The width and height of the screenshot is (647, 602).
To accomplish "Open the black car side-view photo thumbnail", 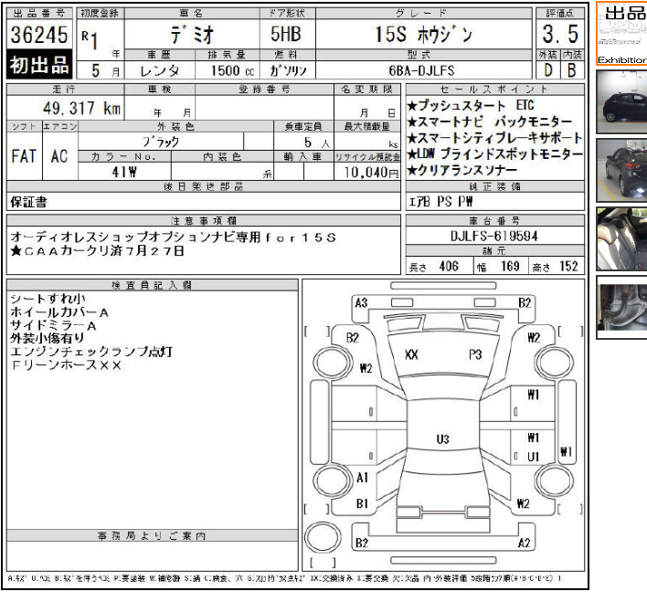I will 621,101.
